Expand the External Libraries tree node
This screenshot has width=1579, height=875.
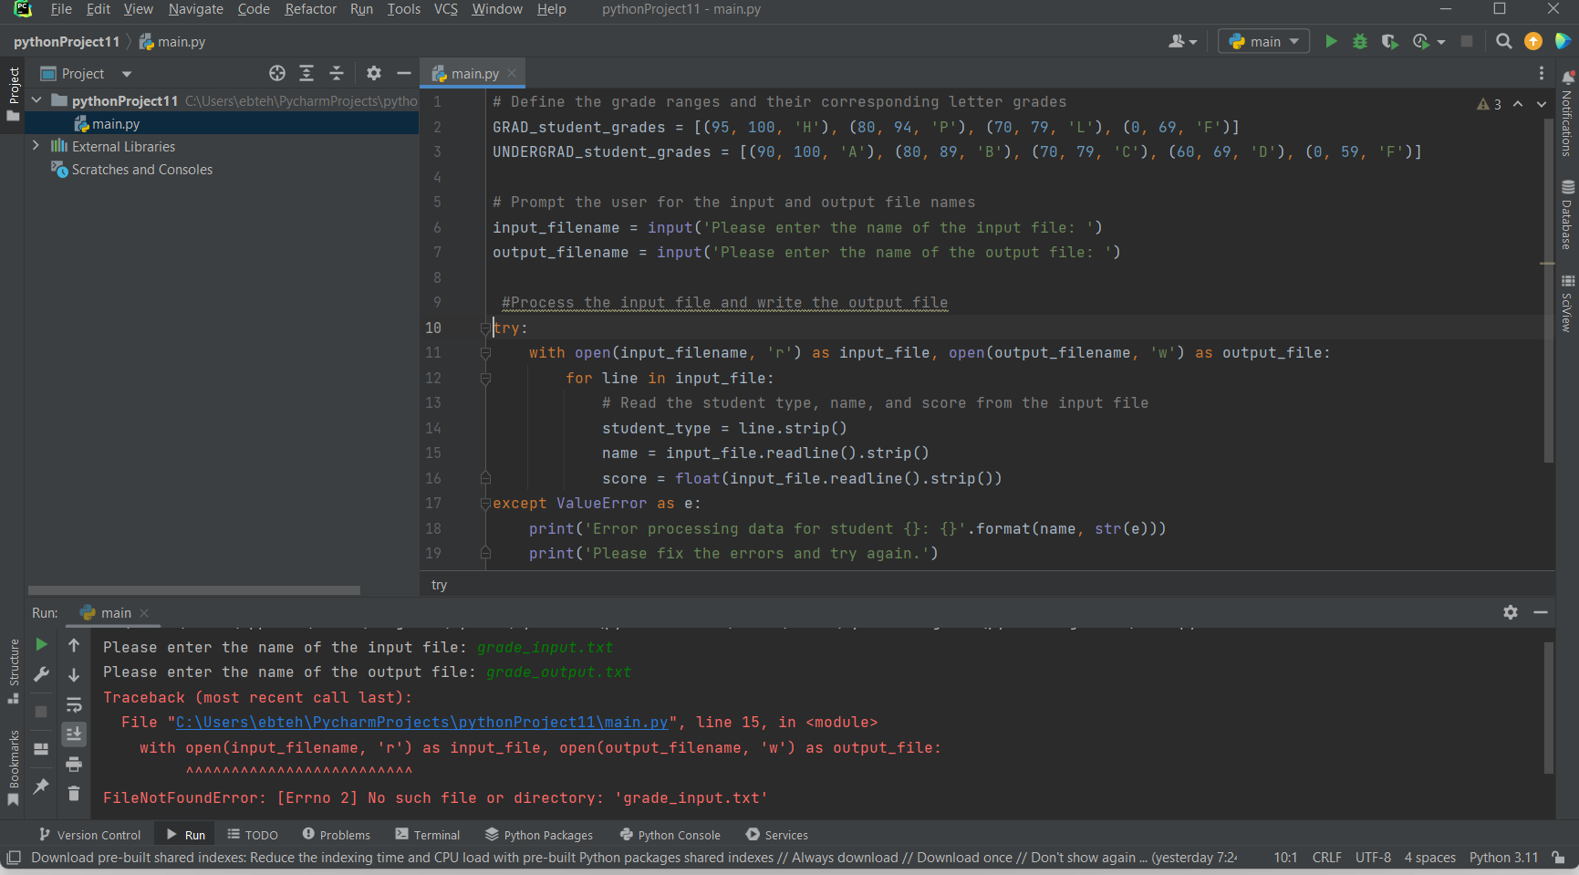pyautogui.click(x=36, y=146)
